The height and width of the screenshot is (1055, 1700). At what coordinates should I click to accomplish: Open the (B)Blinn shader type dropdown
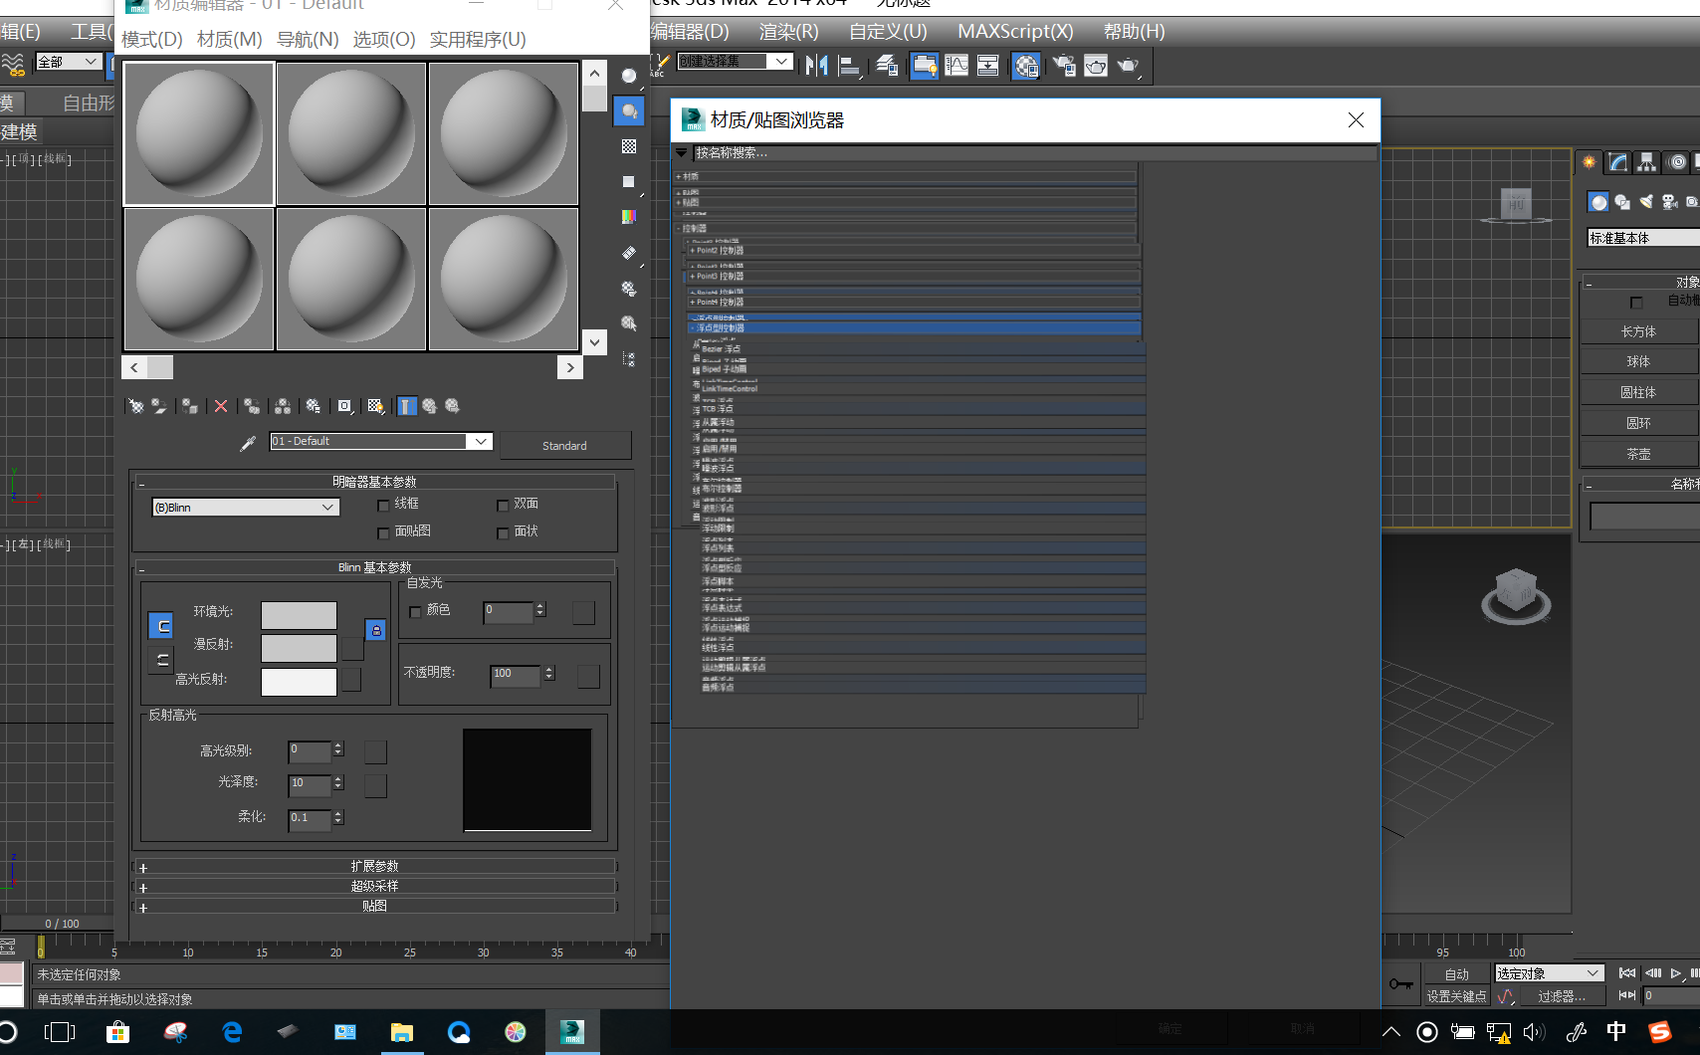(x=246, y=508)
